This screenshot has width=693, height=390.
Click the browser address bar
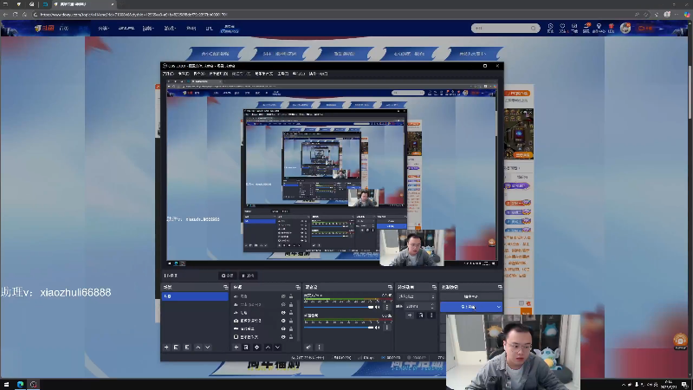(x=332, y=15)
